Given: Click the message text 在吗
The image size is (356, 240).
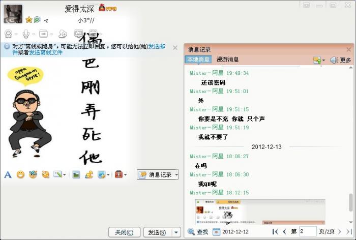Looking at the screenshot, I should 201,166.
